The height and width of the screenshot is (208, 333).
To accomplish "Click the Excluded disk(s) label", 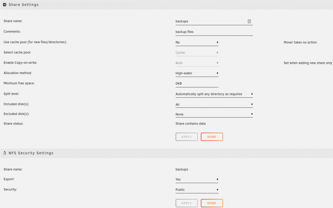I will 16,114.
